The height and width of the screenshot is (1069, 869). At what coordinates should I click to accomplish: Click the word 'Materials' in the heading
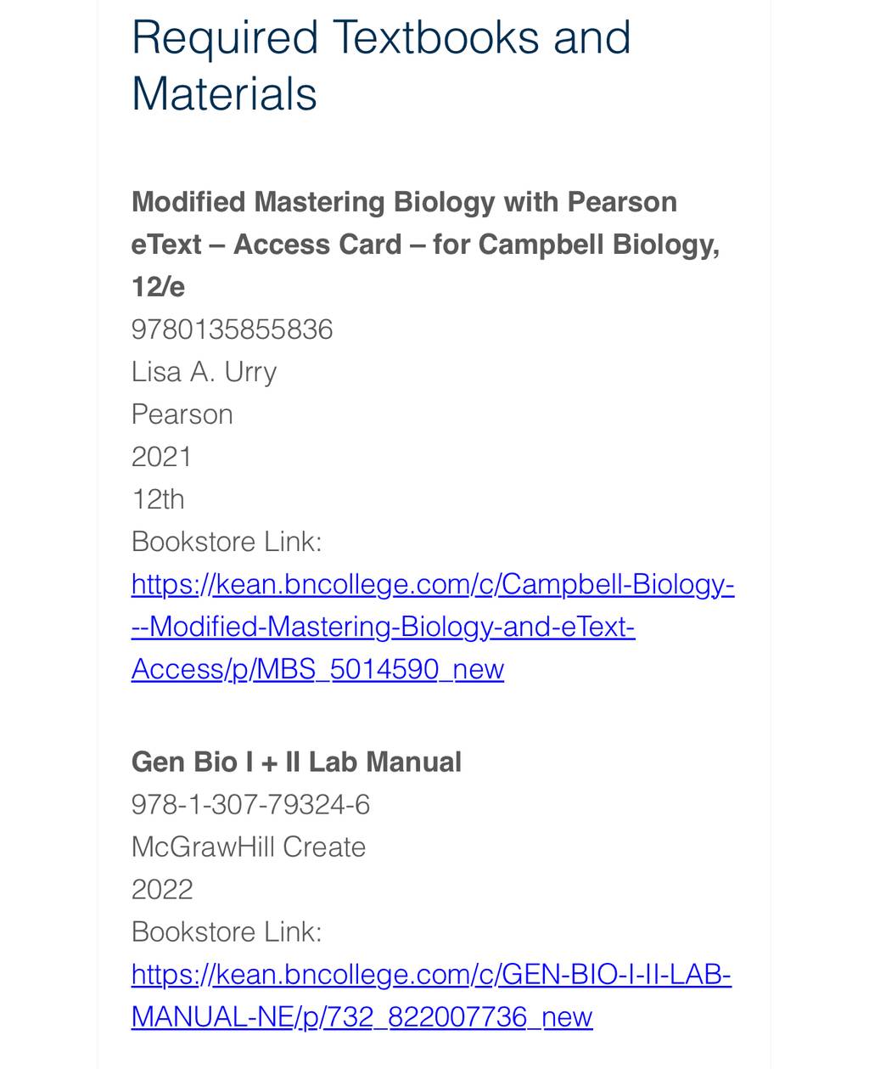[224, 93]
